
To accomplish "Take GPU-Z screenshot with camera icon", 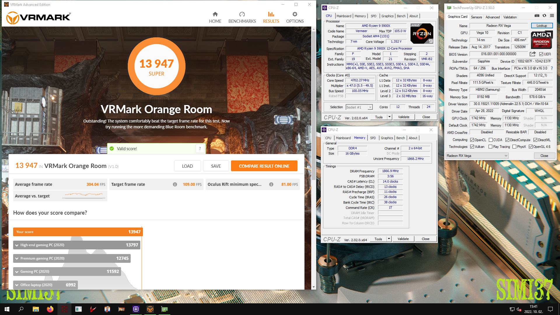I will (537, 16).
